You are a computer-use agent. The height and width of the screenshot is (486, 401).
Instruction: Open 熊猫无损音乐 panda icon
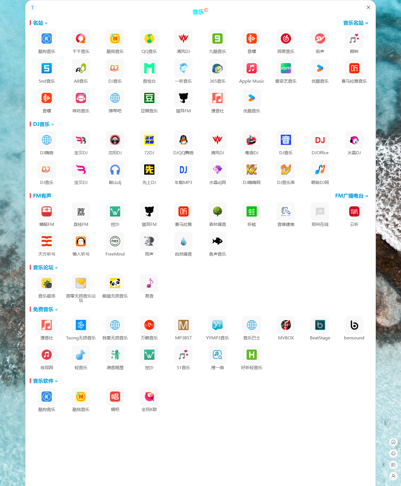115,283
